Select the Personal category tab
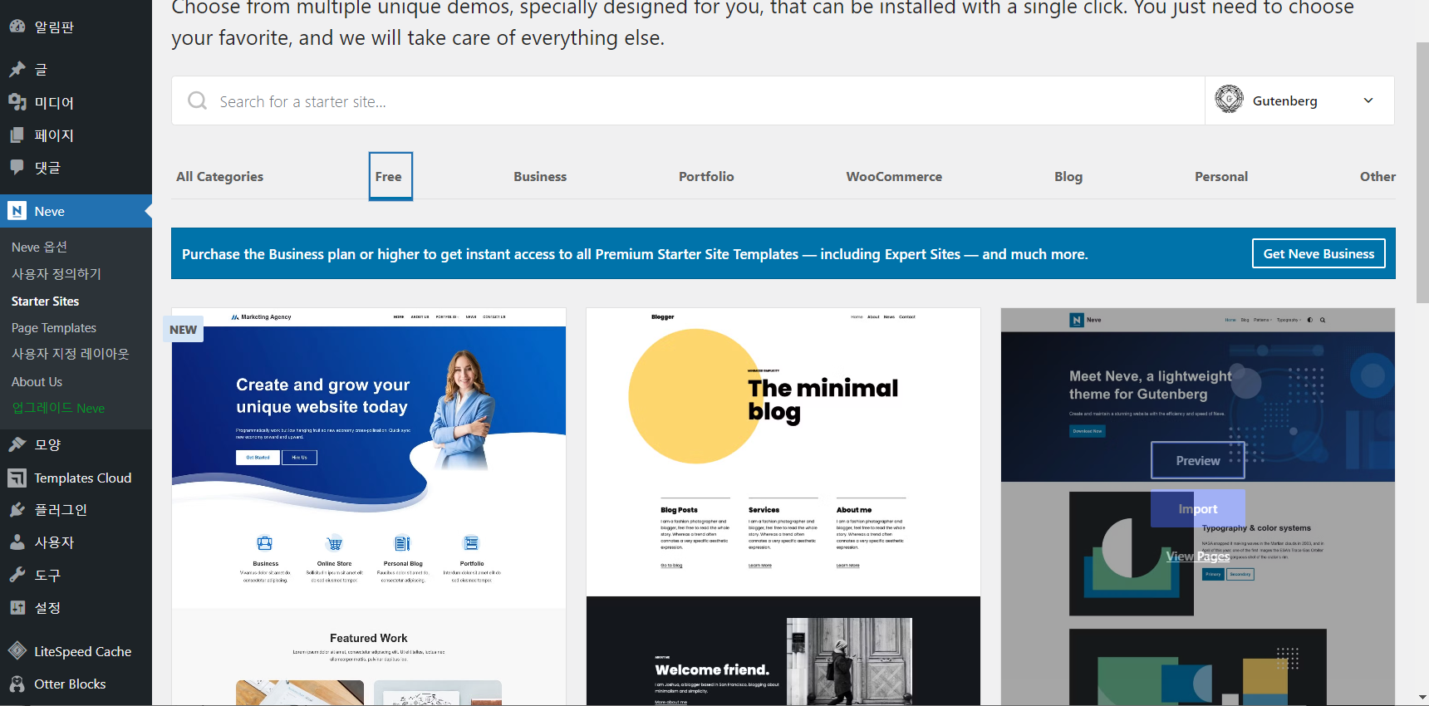Image resolution: width=1429 pixels, height=706 pixels. point(1221,176)
